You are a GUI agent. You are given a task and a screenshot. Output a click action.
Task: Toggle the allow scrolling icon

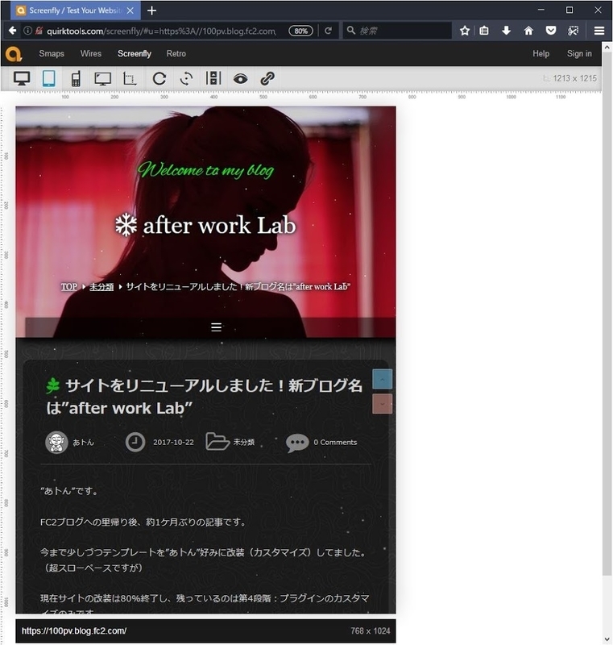pos(213,78)
